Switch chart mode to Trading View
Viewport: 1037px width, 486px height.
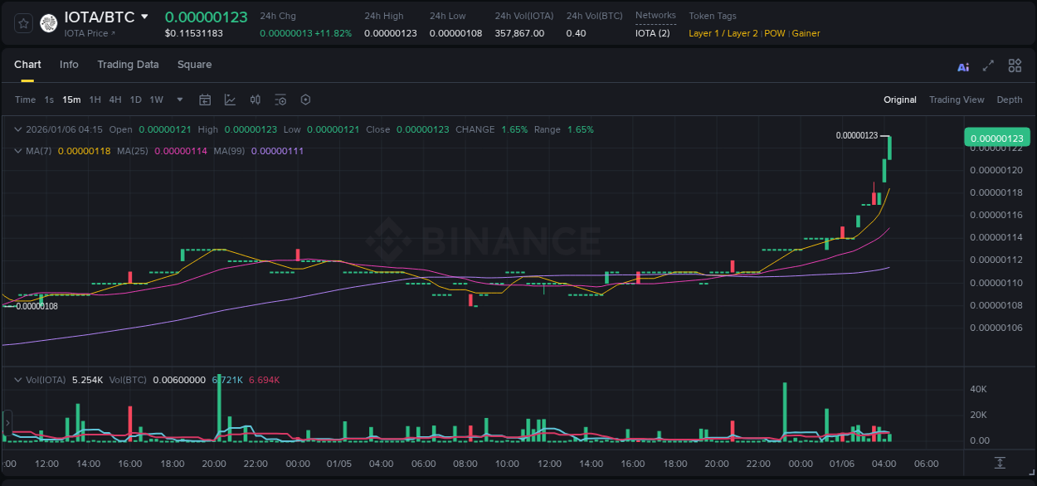(956, 100)
